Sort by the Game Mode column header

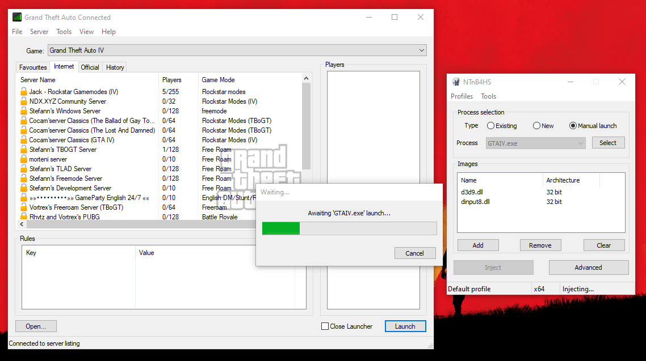[250, 80]
